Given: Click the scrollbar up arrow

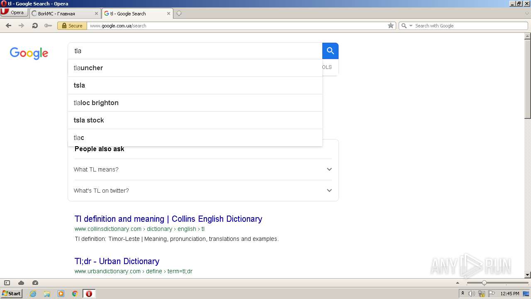Looking at the screenshot, I should [x=528, y=36].
